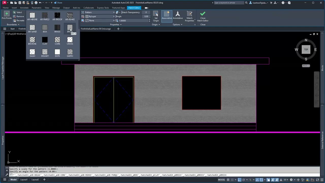Open the ByLayer hatch color dropdown
Viewport: 325px width, 183px height.
click(100, 16)
